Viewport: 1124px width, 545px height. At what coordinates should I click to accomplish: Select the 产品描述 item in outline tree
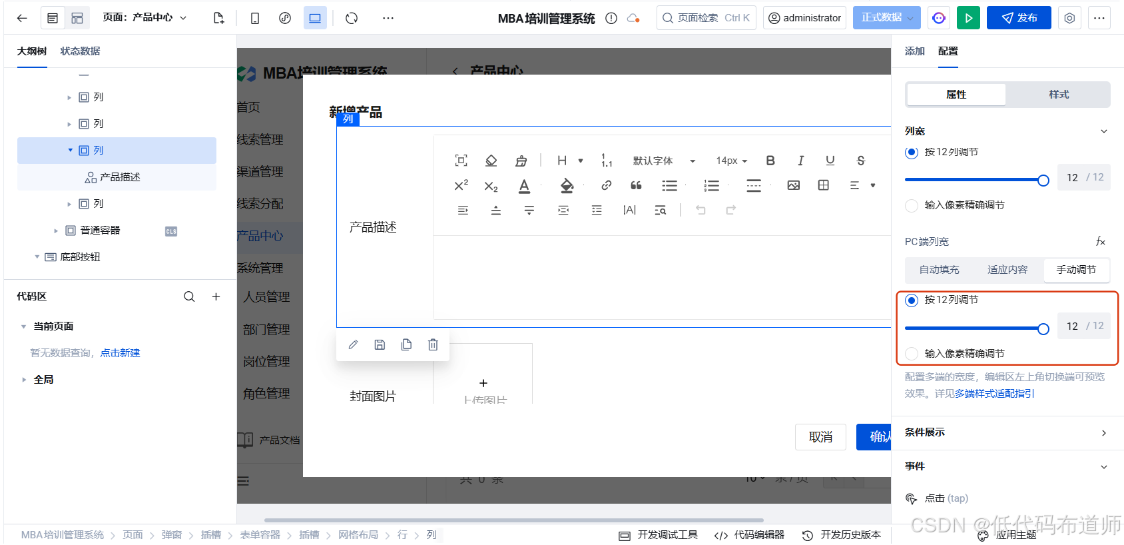point(117,177)
